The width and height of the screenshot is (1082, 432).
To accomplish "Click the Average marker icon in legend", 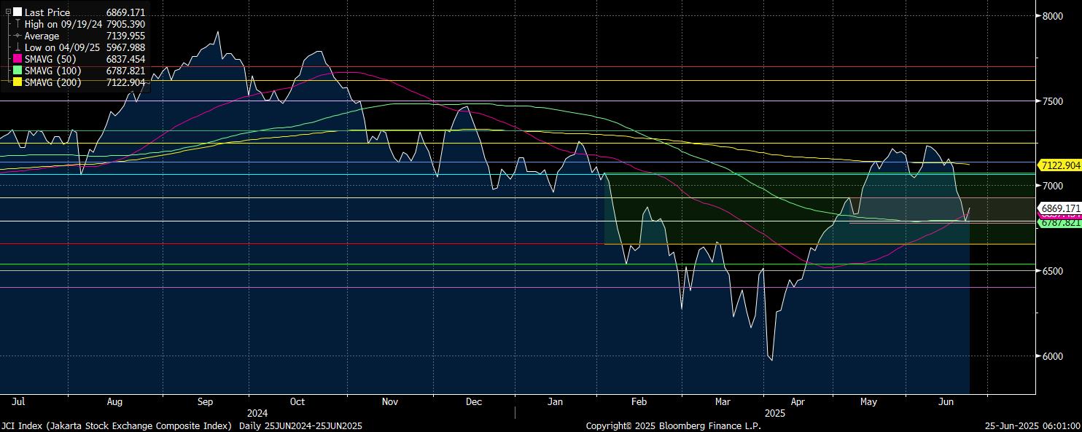I will point(17,36).
